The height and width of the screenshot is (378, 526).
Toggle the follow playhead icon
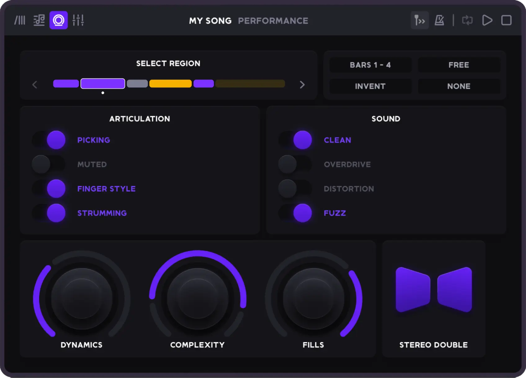[x=420, y=20]
